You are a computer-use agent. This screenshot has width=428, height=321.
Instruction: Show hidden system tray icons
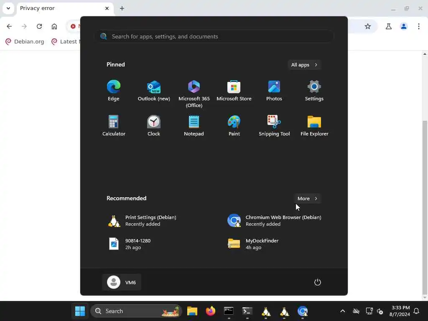(x=343, y=311)
